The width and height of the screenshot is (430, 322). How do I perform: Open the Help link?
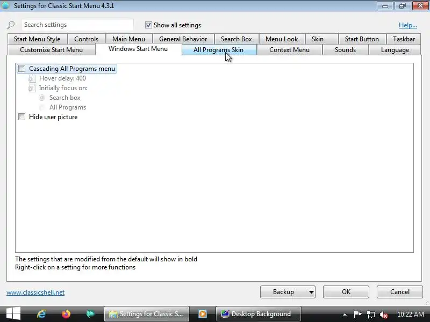[x=408, y=25]
